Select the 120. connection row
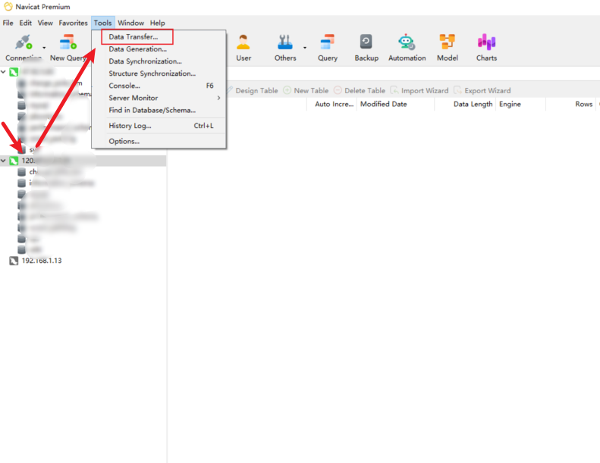 point(83,161)
